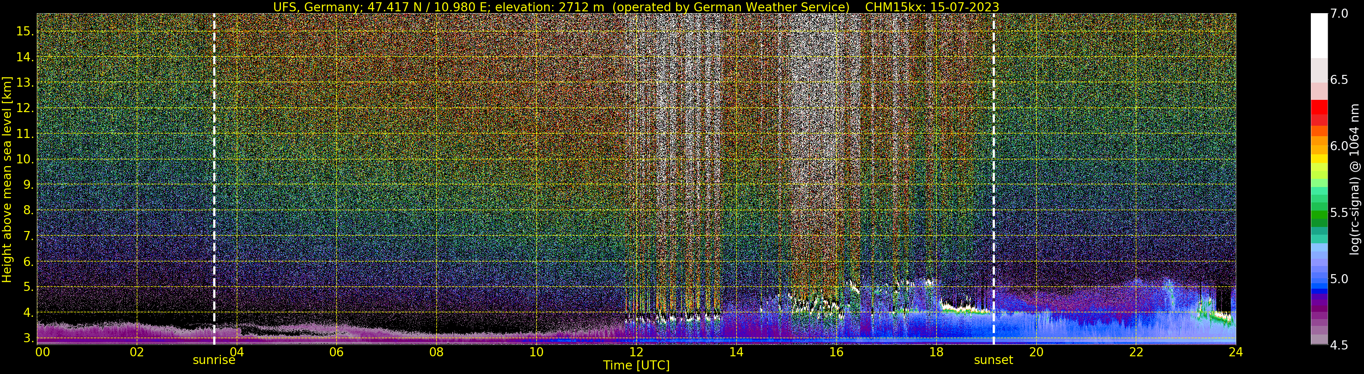Click the '24' time tick label
This screenshot has height=374, width=1364.
(1235, 352)
